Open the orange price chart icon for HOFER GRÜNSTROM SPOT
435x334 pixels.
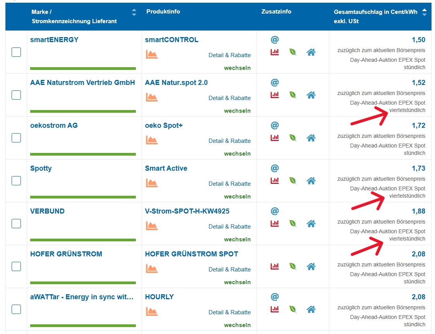[x=151, y=269]
